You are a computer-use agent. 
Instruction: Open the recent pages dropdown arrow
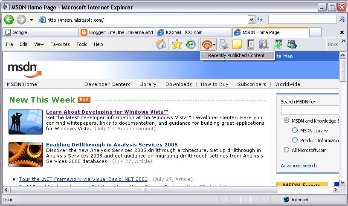(31, 20)
